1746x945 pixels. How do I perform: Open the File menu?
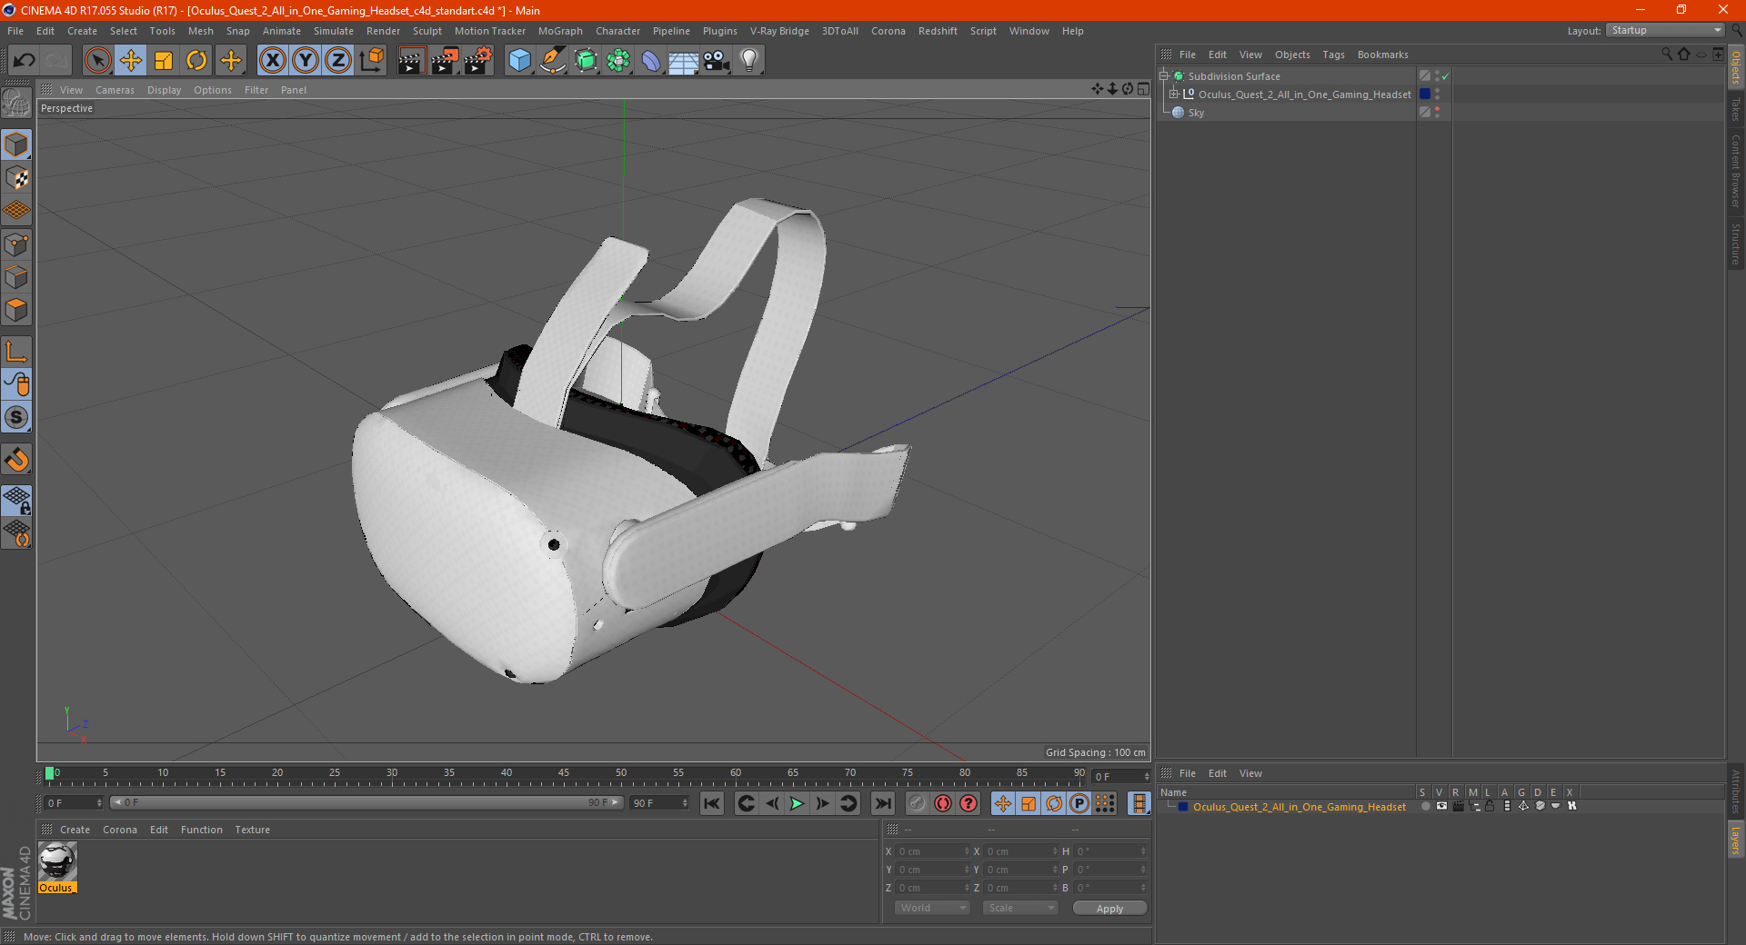[x=15, y=31]
